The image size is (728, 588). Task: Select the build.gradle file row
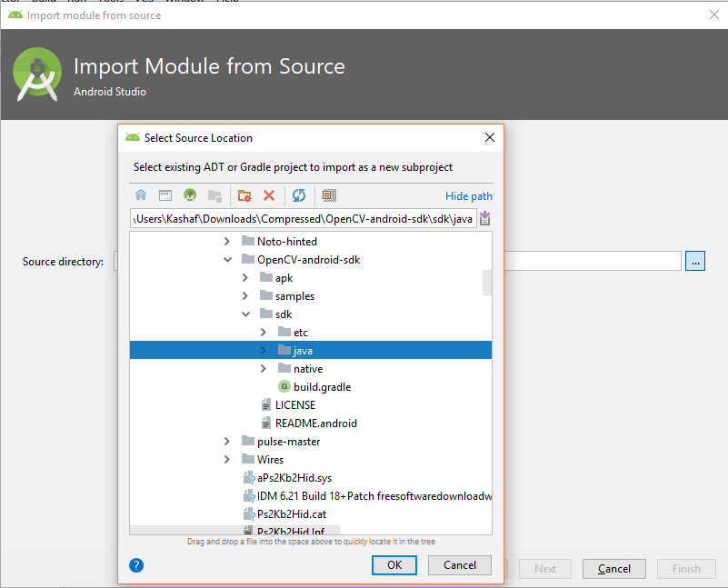(311, 386)
